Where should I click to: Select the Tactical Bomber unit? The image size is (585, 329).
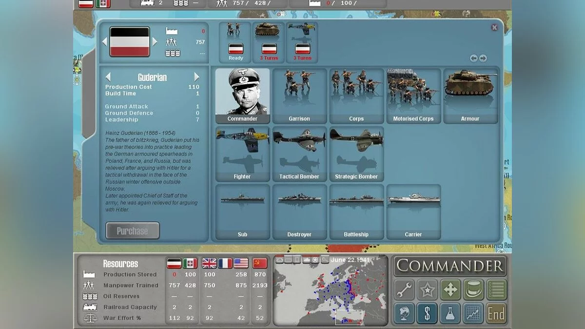coord(299,154)
